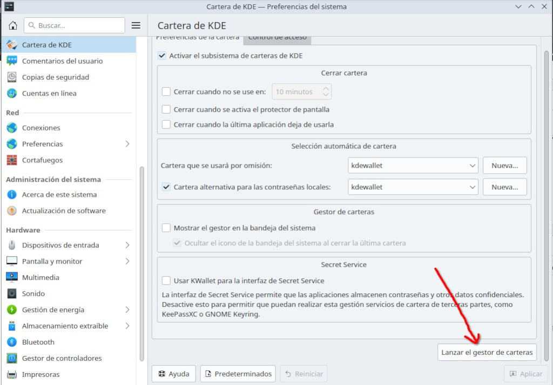The width and height of the screenshot is (553, 385).
Task: Click the application icon in the title bar
Action: click(9, 6)
